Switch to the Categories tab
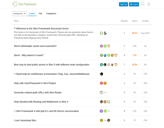 click(51, 14)
